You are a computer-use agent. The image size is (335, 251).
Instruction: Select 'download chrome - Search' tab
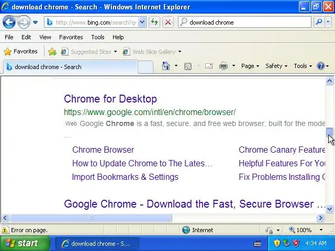(x=70, y=67)
